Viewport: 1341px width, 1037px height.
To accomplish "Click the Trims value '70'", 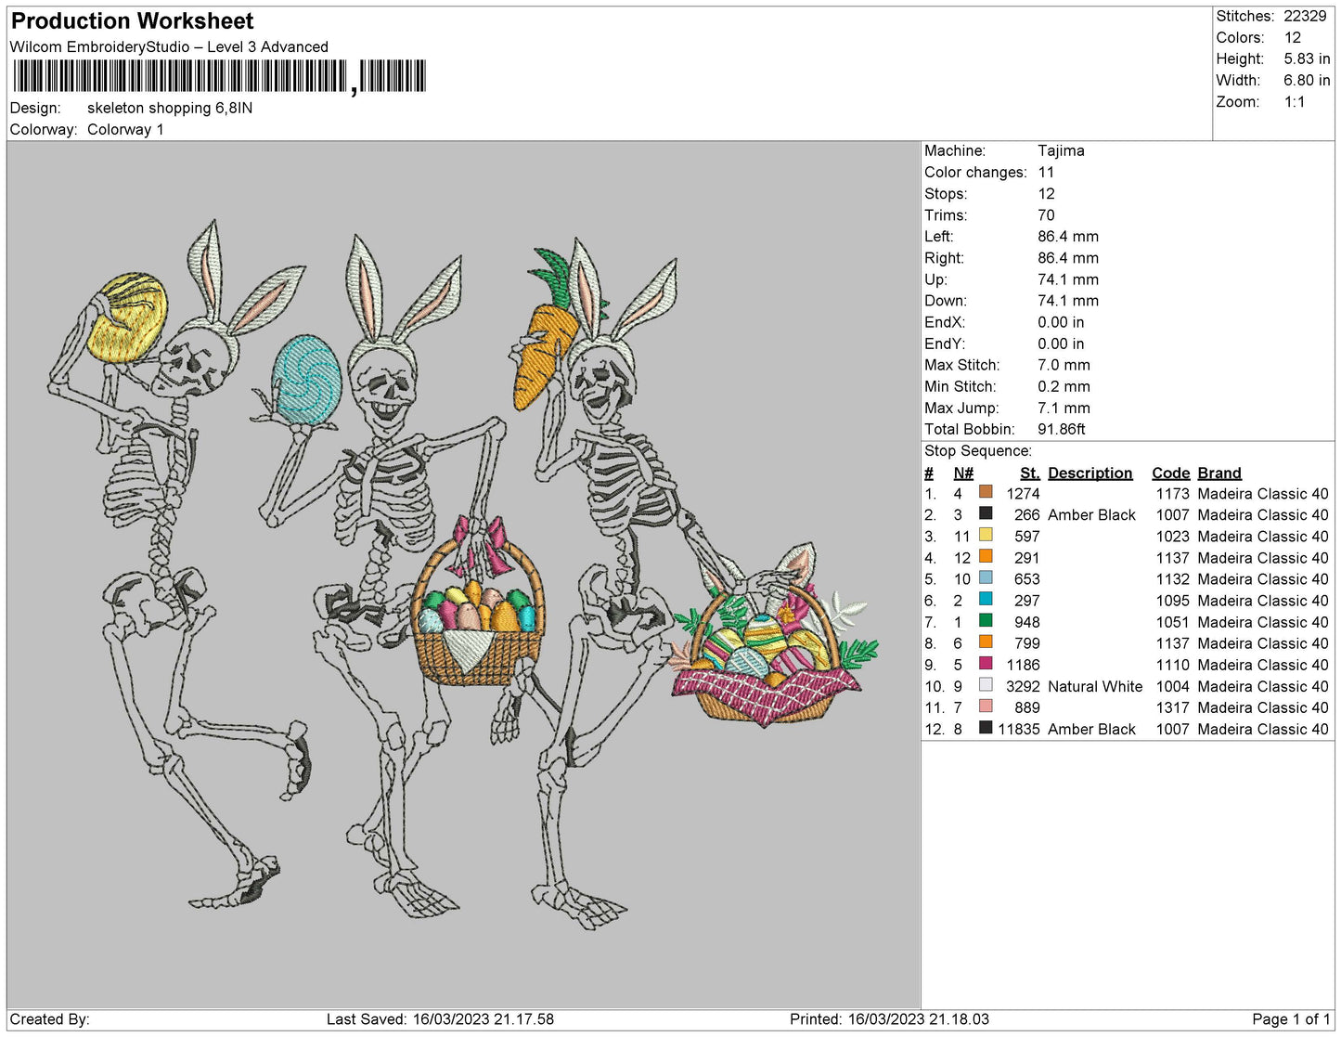I will click(1047, 215).
